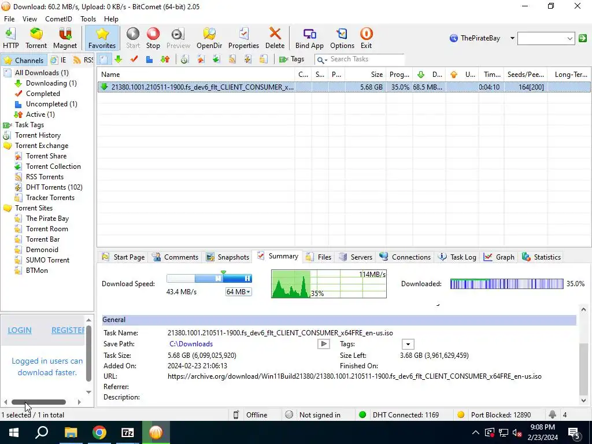Add a Magnet link
Image resolution: width=592 pixels, height=444 pixels.
65,38
